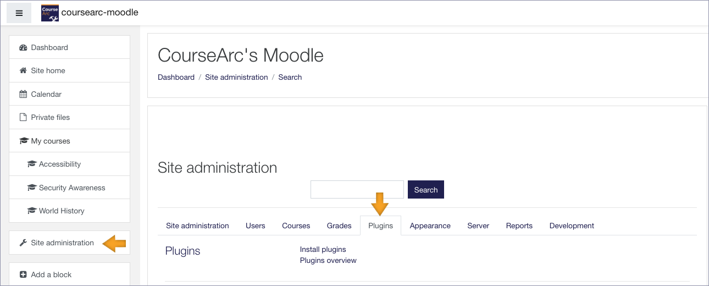Switch to the Development tab
This screenshot has height=286, width=709.
(572, 226)
